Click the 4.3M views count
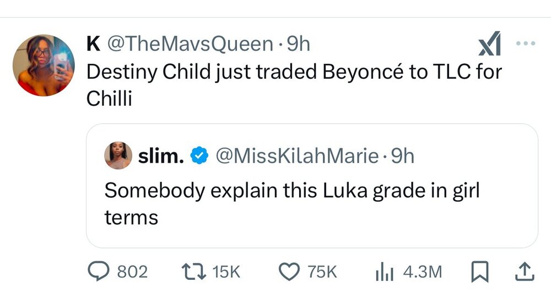 423,271
